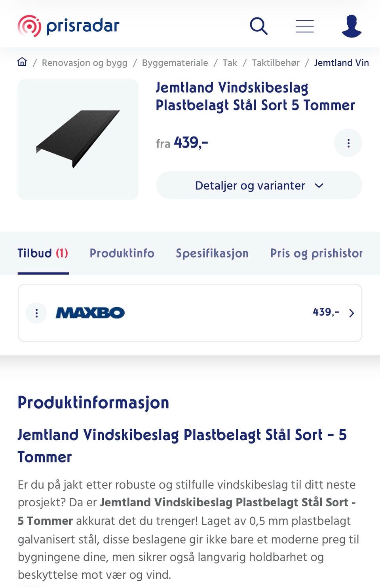Open the three-dot options beside Maxbo
The width and height of the screenshot is (380, 587).
tap(36, 313)
